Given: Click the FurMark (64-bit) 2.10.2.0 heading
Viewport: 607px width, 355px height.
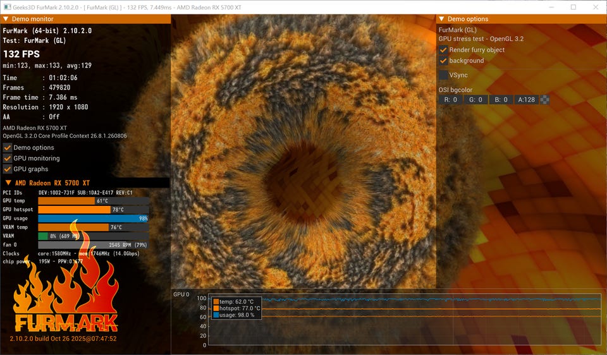Looking at the screenshot, I should 47,30.
